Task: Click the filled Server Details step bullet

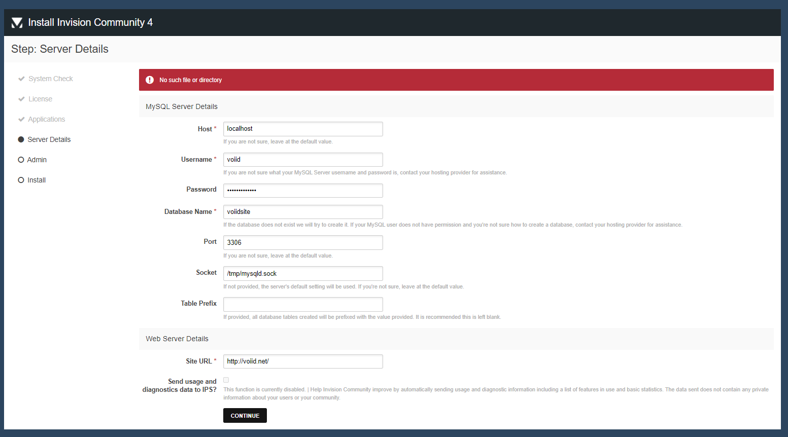Action: tap(21, 139)
